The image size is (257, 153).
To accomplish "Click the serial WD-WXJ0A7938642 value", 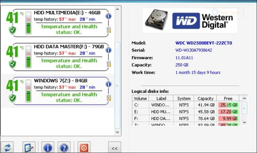I will (194, 50).
